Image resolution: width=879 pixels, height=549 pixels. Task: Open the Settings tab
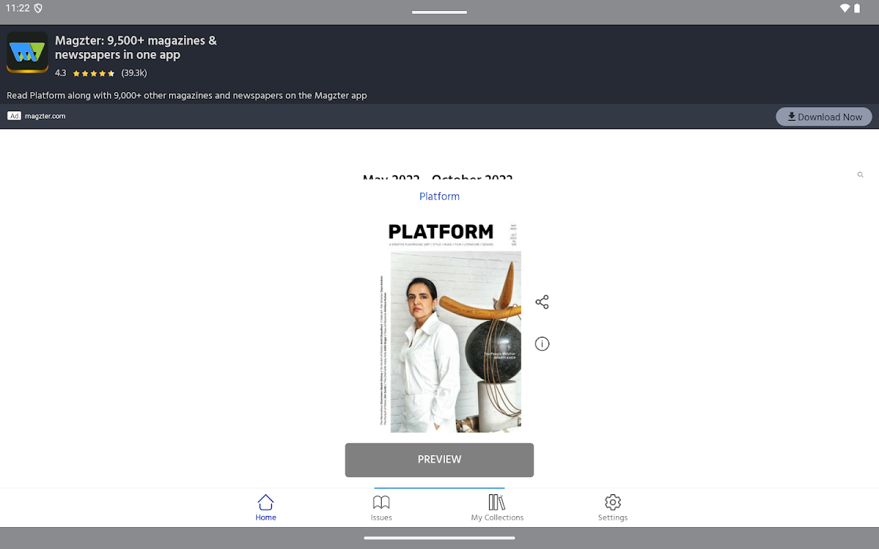point(613,508)
